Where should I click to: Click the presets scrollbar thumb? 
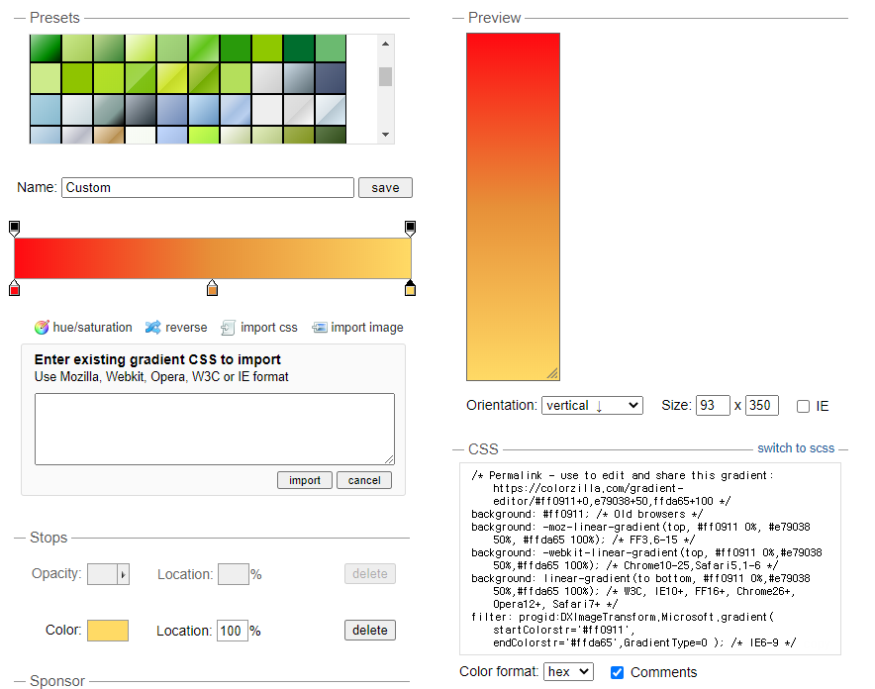coord(385,76)
